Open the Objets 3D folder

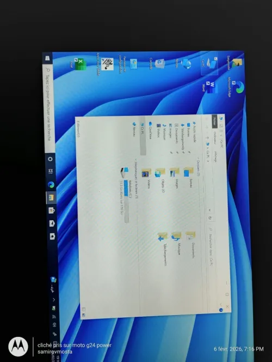pos(160,179)
